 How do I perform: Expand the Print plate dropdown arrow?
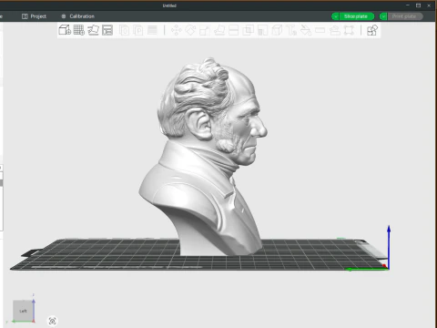(383, 16)
